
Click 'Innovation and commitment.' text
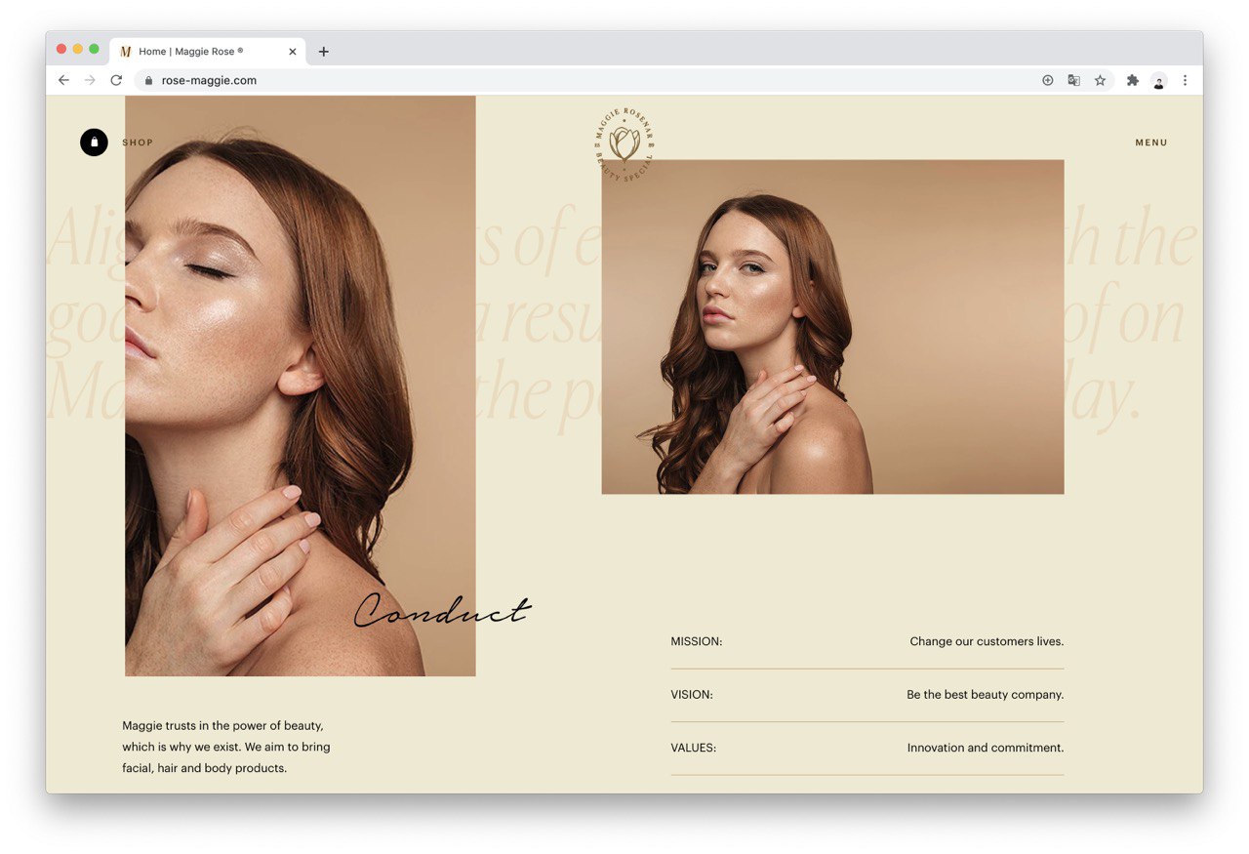point(986,748)
